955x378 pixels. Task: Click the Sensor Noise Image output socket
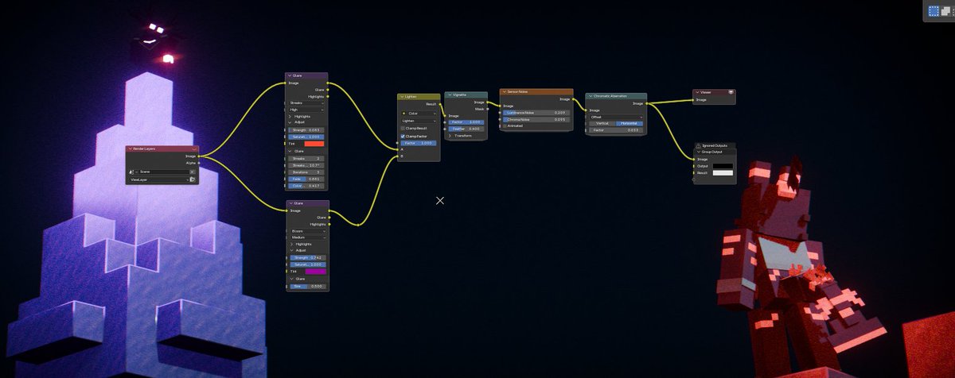pyautogui.click(x=573, y=99)
